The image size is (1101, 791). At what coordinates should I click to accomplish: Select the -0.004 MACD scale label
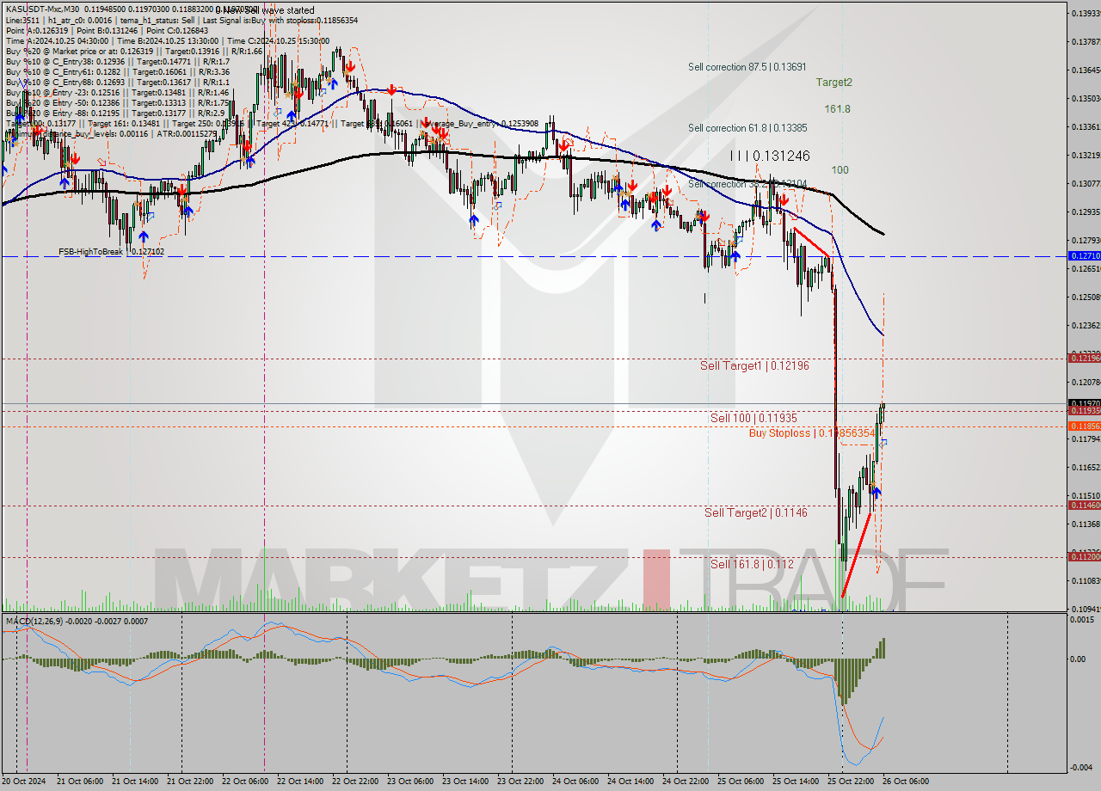click(x=1081, y=768)
